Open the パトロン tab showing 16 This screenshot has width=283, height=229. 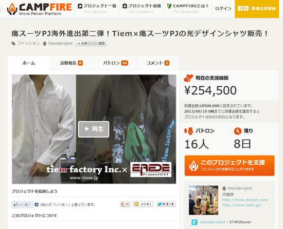click(115, 63)
